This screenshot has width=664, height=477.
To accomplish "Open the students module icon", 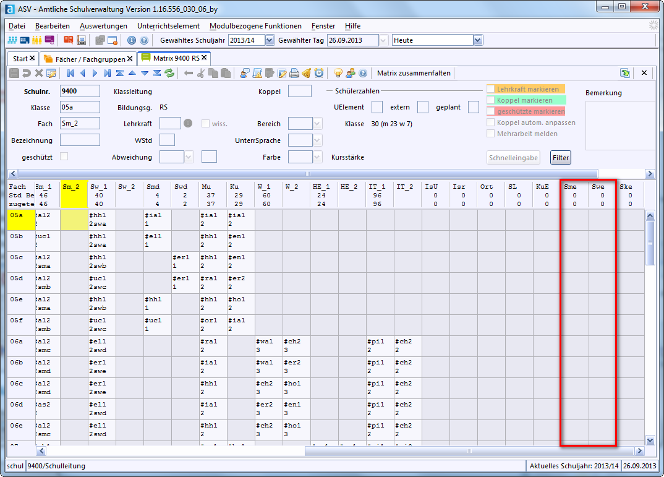I will coord(12,40).
